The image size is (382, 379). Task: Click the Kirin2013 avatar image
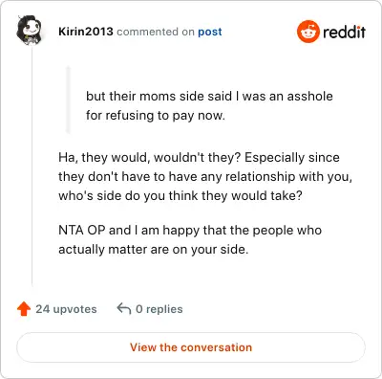[x=30, y=31]
